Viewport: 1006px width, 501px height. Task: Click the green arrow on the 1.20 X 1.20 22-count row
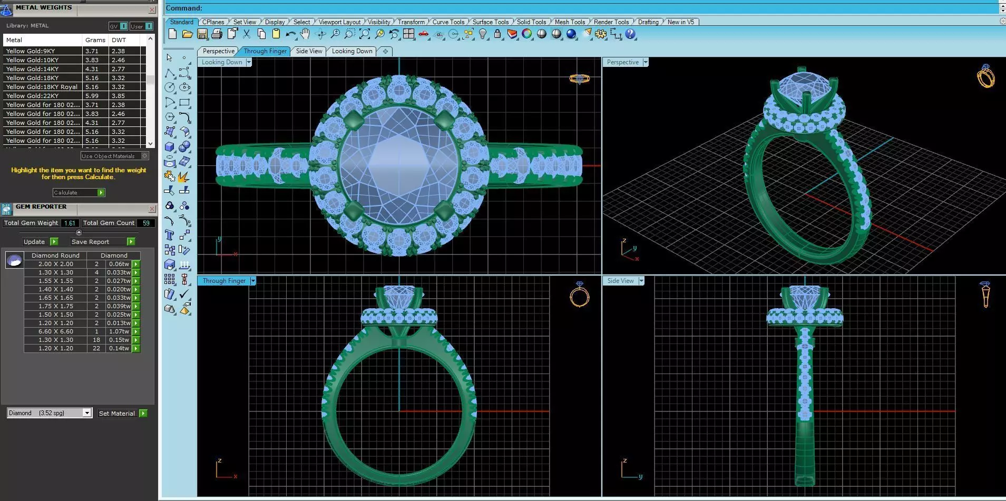[136, 348]
